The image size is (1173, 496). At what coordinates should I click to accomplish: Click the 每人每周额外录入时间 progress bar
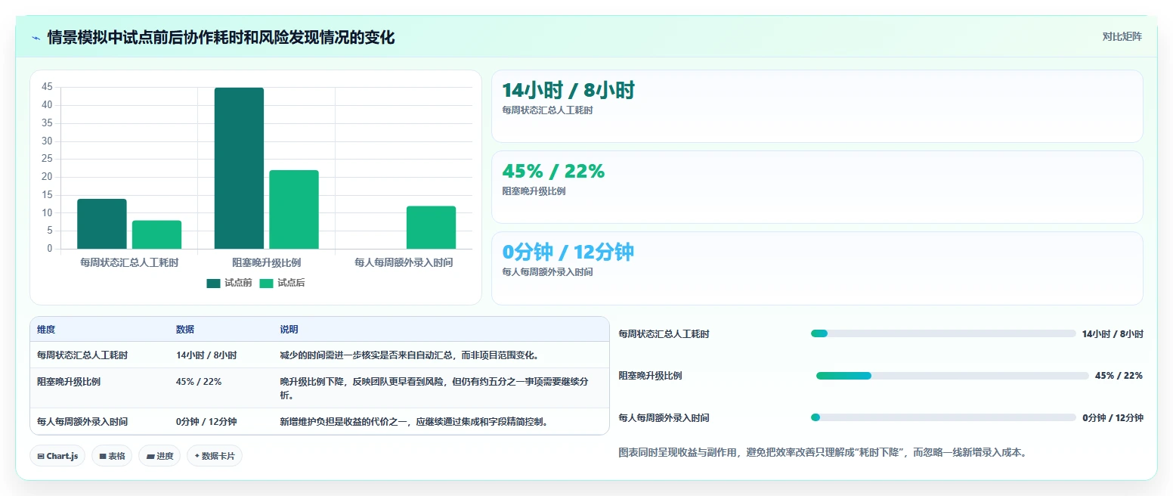pos(943,417)
